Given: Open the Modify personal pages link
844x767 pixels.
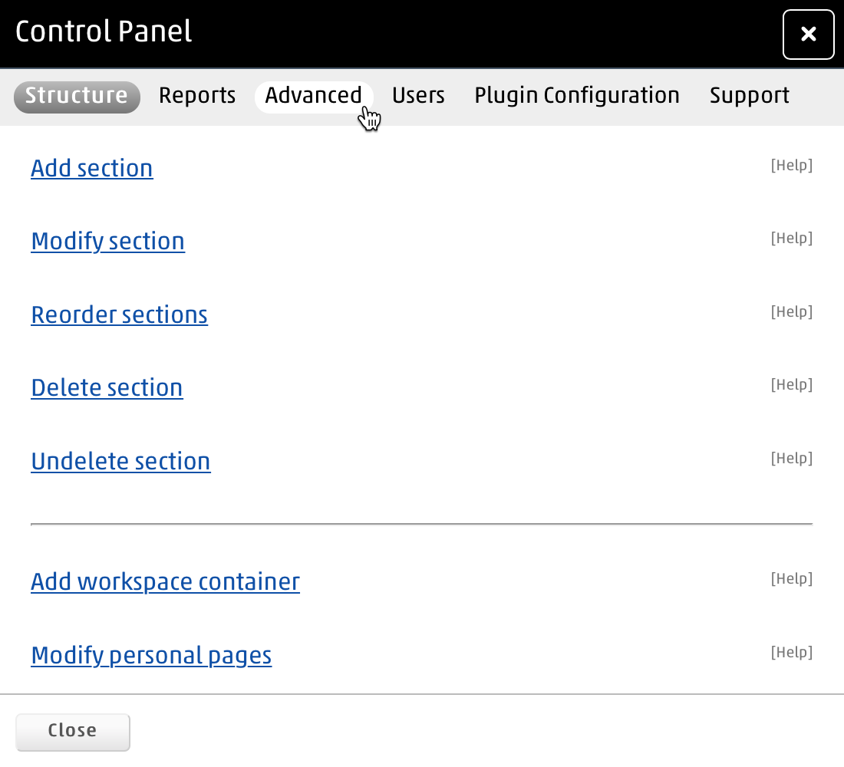Looking at the screenshot, I should [x=151, y=655].
